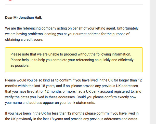Click the yellow notice box background
The height and width of the screenshot is (124, 156).
[x=74, y=60]
